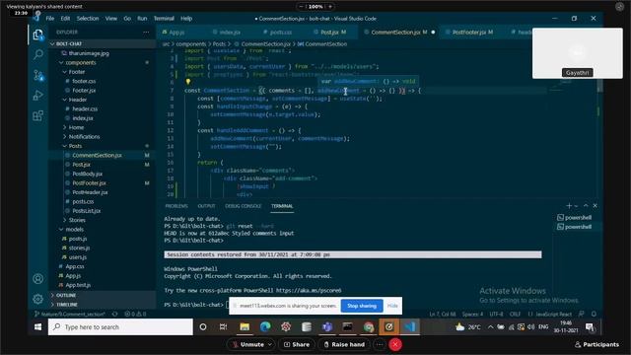Open the Participants panel

pos(596,344)
